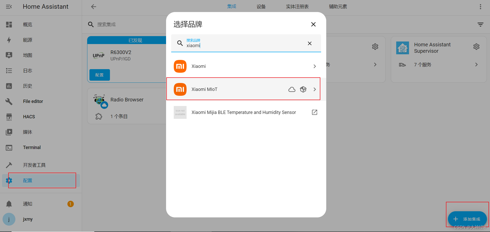Click the services hand icon on Supervisor card
Image resolution: width=490 pixels, height=232 pixels.
[x=402, y=65]
